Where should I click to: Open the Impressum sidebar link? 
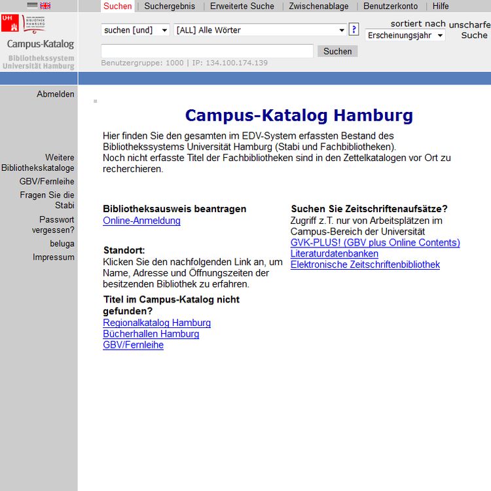(54, 257)
